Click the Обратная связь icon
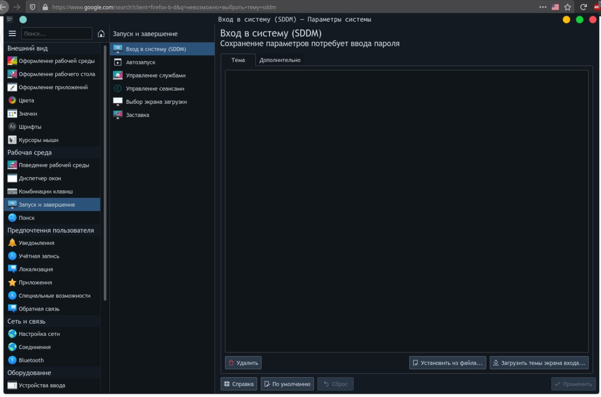The image size is (601, 397). point(12,309)
